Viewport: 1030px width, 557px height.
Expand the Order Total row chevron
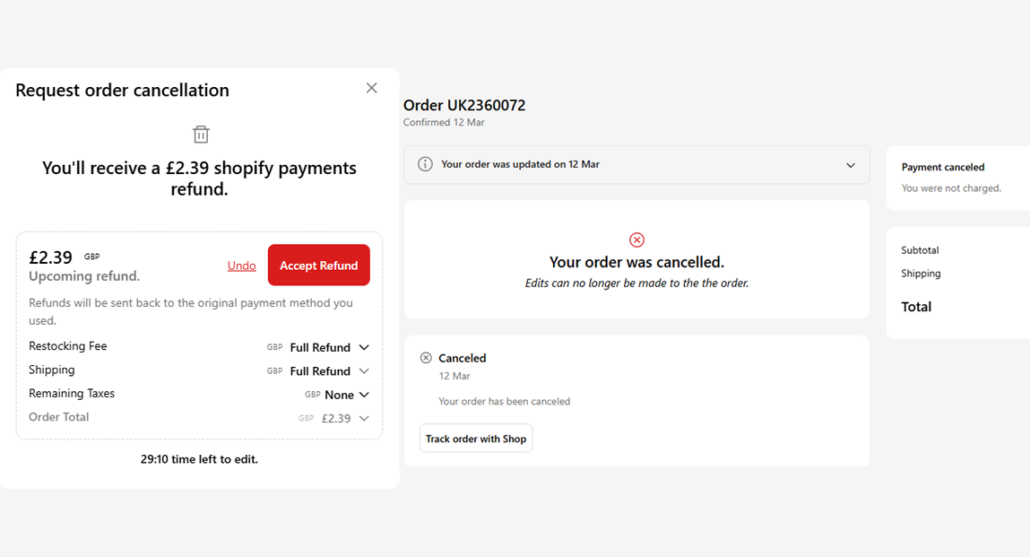(364, 418)
